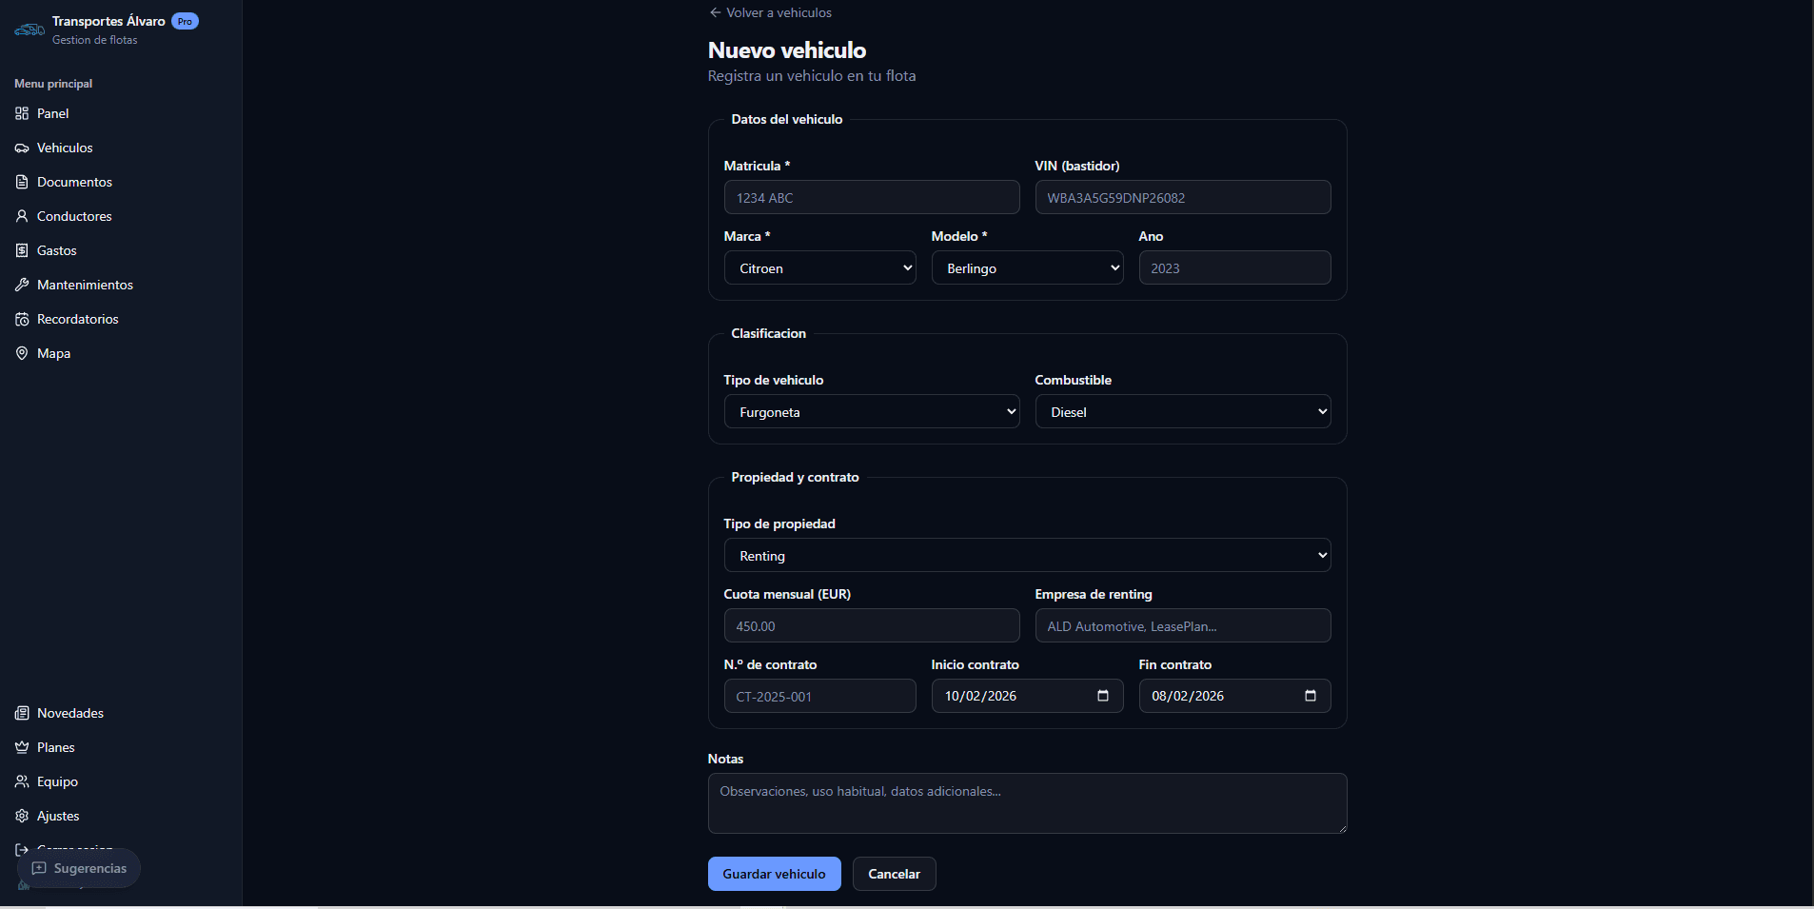This screenshot has height=909, width=1814.
Task: Click the Ajustes gear icon
Action: (x=22, y=816)
